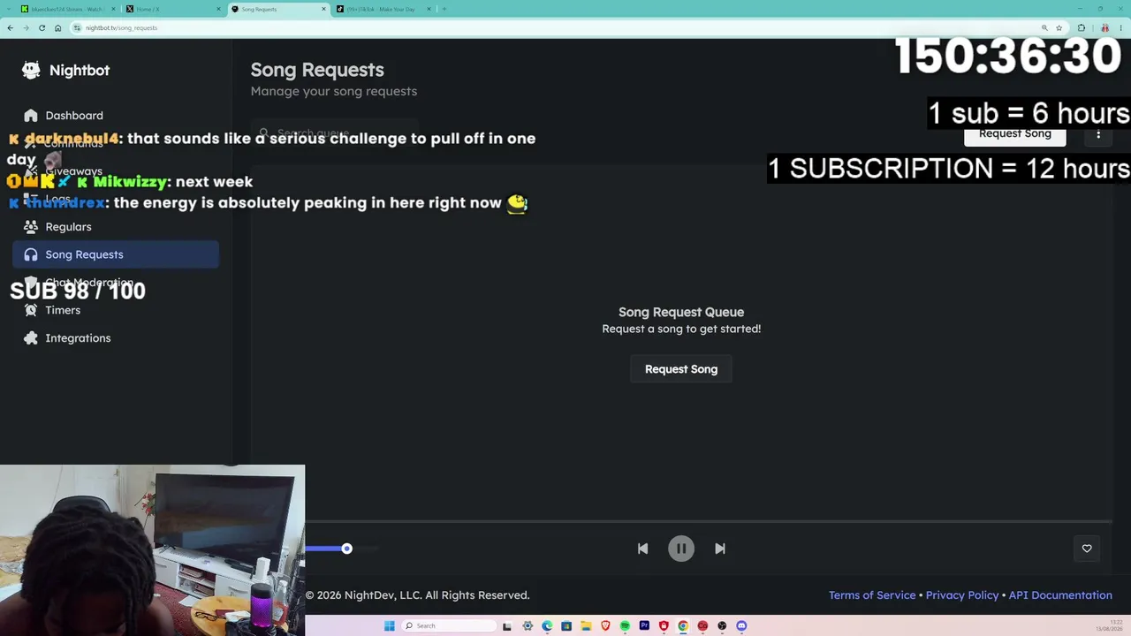Viewport: 1131px width, 636px height.
Task: Launch Microsoft Edge from the taskbar
Action: coord(547,626)
